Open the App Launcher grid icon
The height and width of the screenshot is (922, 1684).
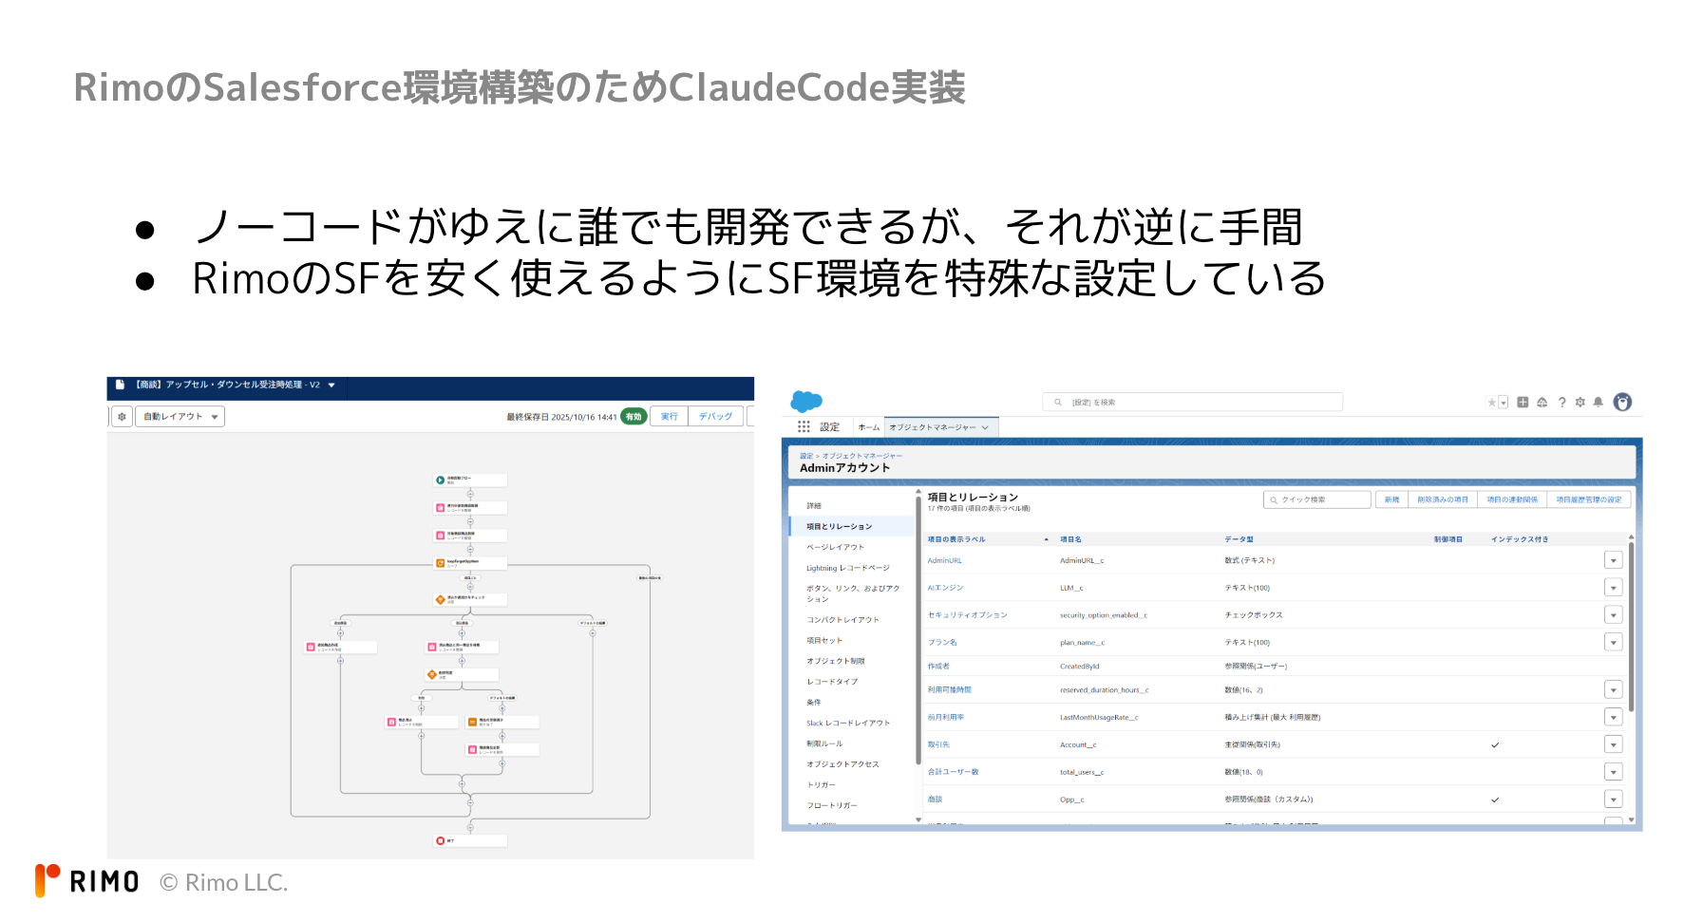804,427
